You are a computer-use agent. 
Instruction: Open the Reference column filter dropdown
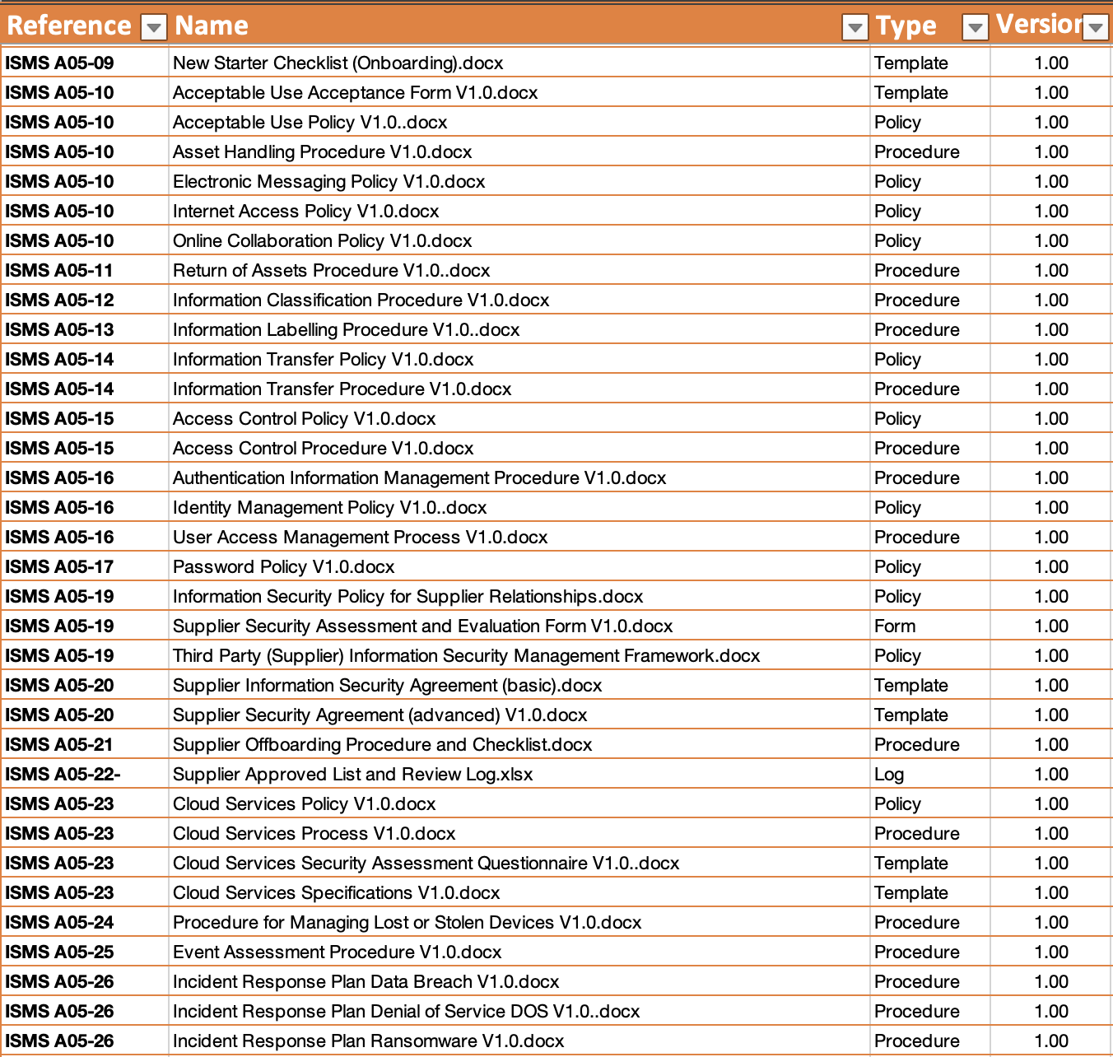(x=154, y=28)
